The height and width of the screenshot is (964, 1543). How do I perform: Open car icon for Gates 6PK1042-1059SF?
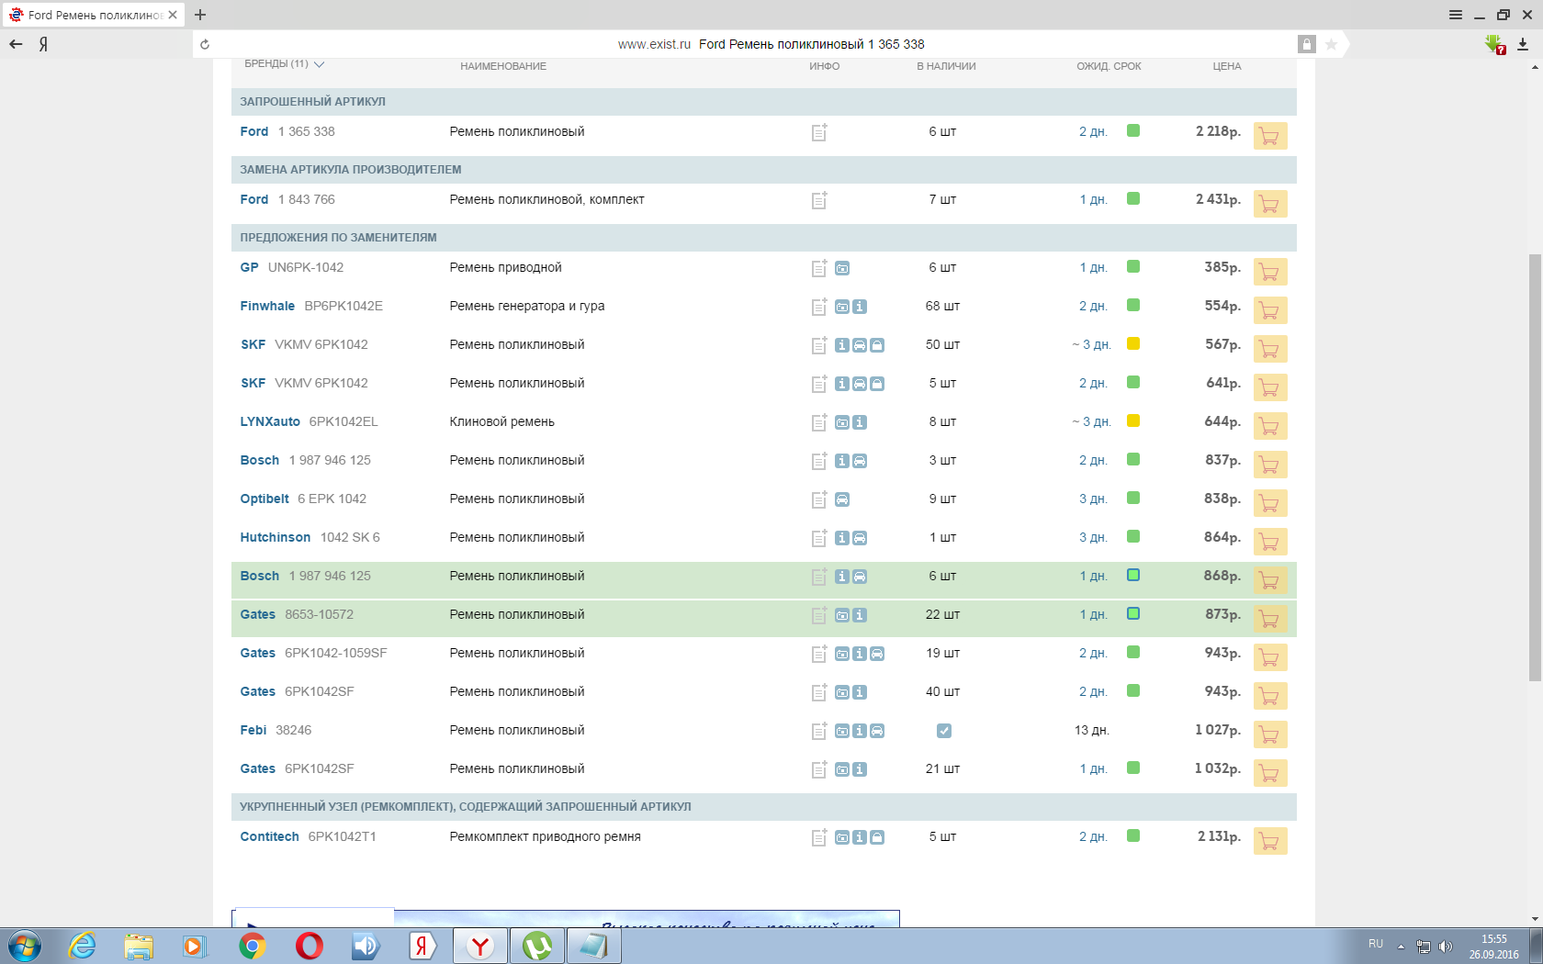(x=877, y=654)
